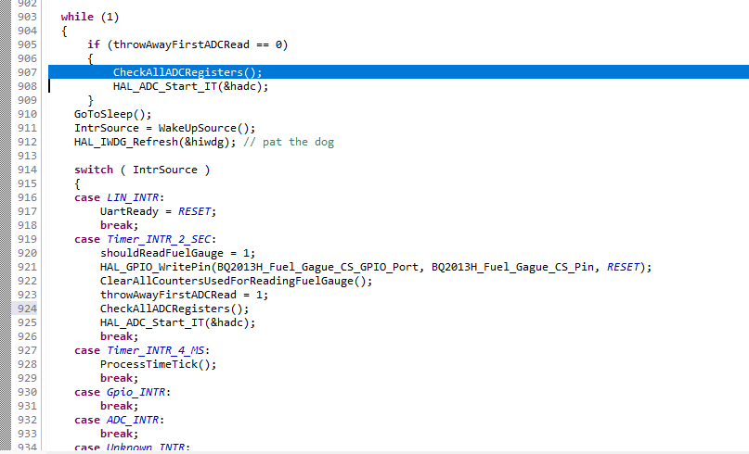This screenshot has width=749, height=454.
Task: Click the Timer_INTR_2_SEC case label
Action: tap(161, 239)
